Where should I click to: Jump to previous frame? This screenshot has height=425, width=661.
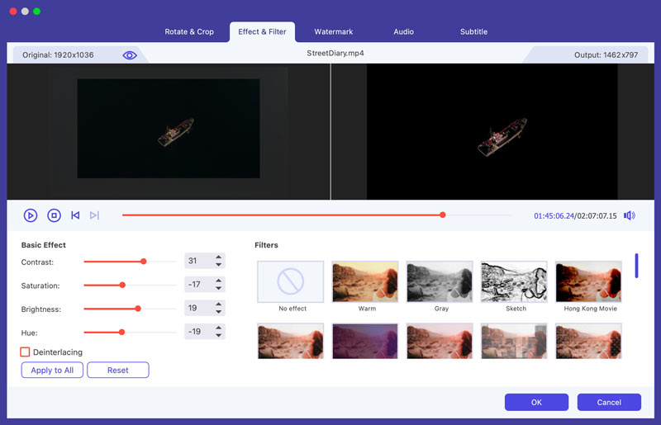[75, 215]
